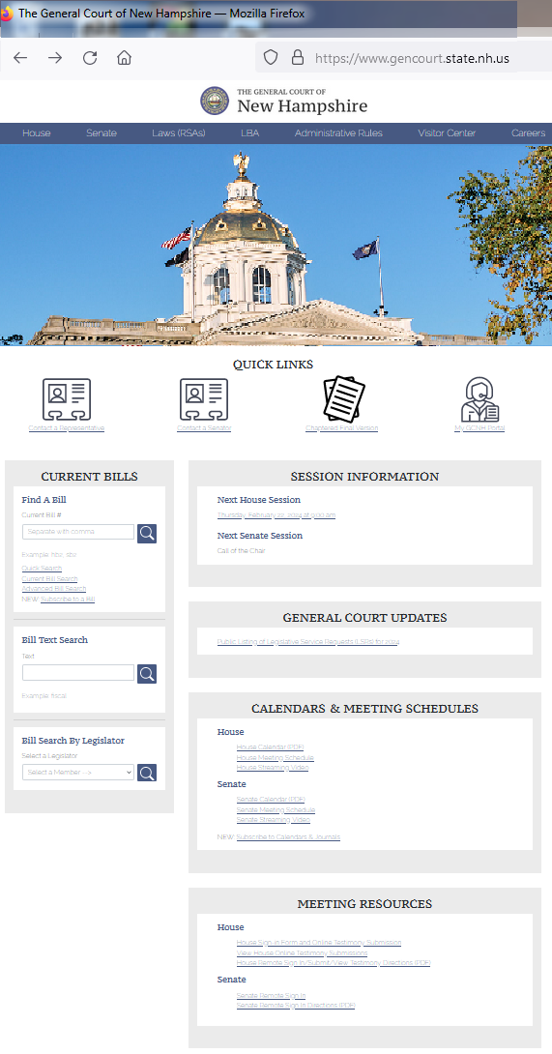Open the Contact a Senator link

(204, 428)
